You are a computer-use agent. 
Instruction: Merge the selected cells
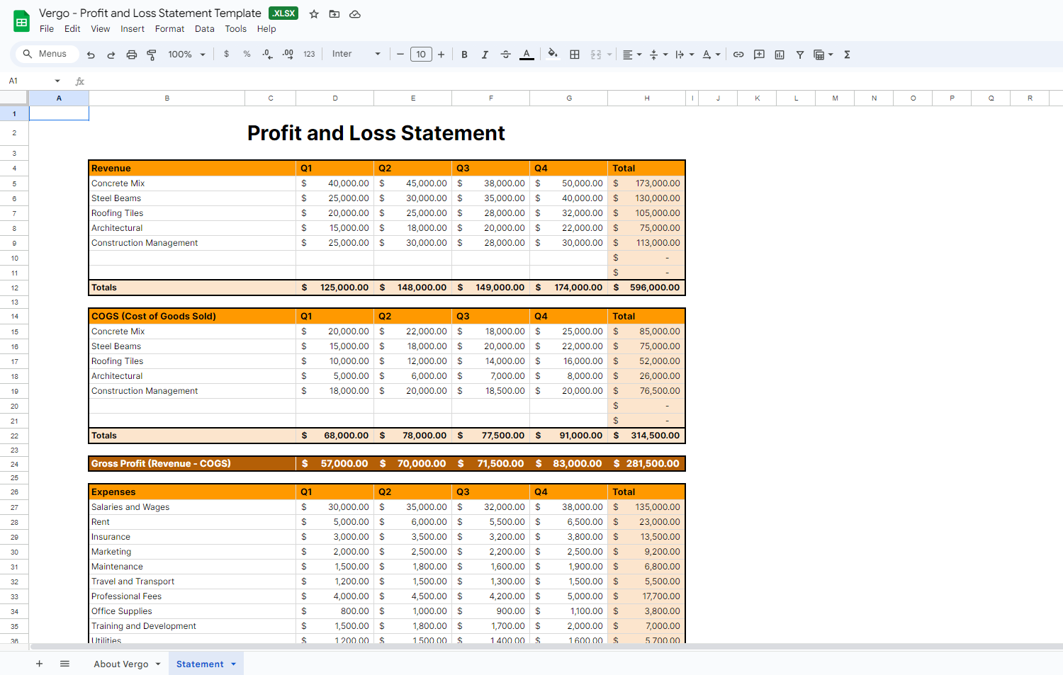[x=596, y=55]
